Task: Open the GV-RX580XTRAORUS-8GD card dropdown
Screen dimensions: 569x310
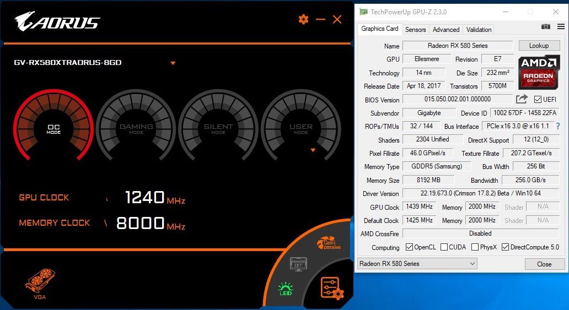Action: [173, 63]
